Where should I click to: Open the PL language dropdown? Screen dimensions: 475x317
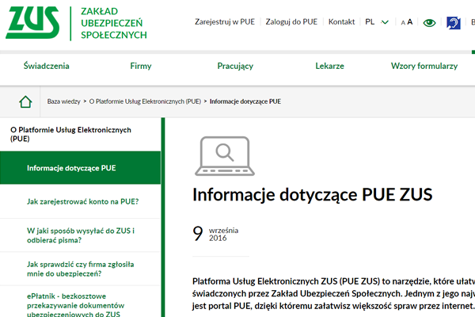(x=377, y=22)
